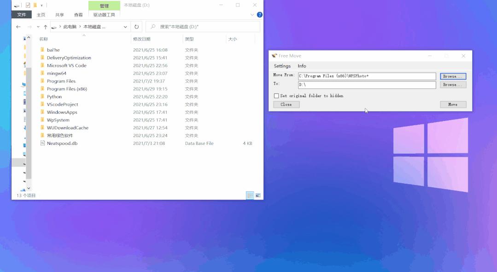Viewport: 497px width, 272px height.
Task: Expand the address bar history dropdown
Action: pos(125,27)
